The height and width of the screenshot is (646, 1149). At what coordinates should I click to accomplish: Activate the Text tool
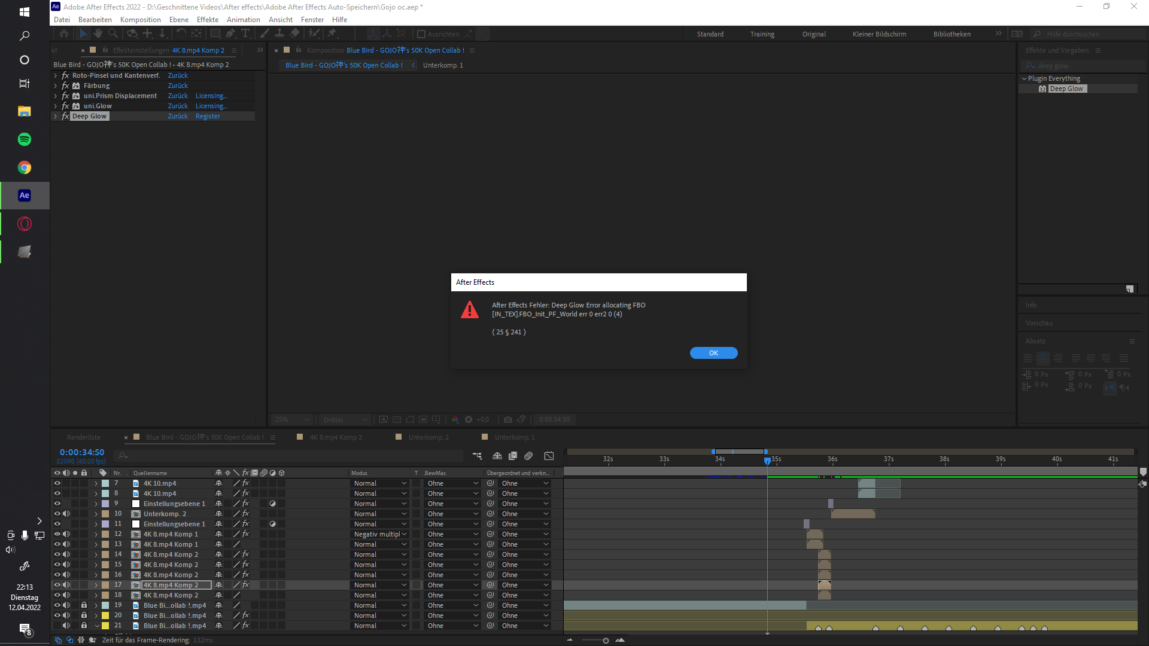coord(246,33)
